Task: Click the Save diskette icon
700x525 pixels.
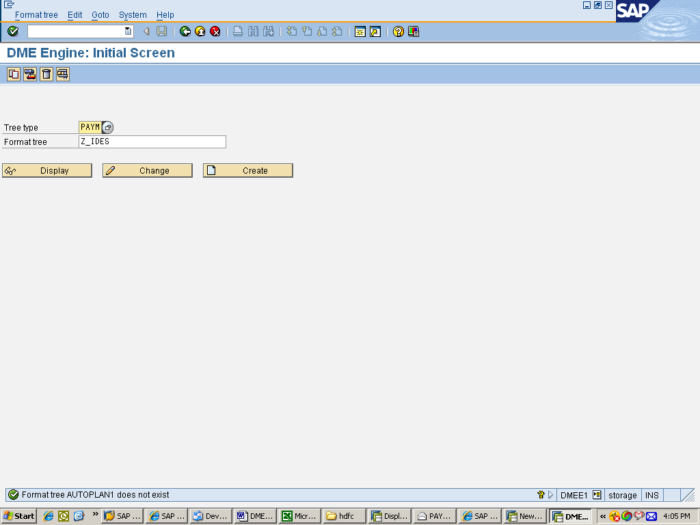Action: [161, 31]
